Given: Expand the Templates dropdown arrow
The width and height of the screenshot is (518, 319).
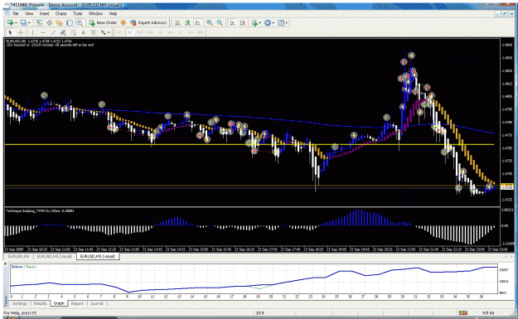Looking at the screenshot, I should tap(287, 23).
